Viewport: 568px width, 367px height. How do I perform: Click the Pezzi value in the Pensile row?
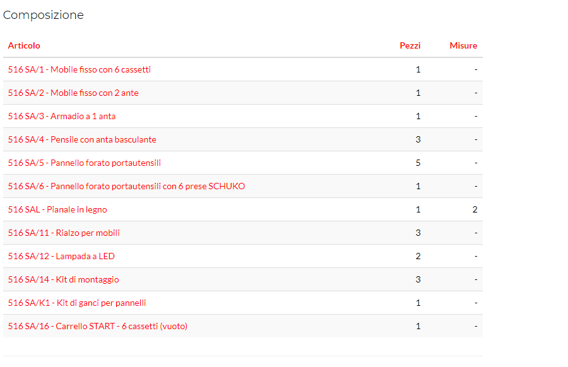418,139
